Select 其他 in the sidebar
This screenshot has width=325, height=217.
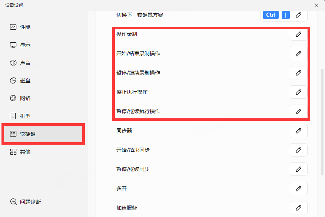click(25, 152)
